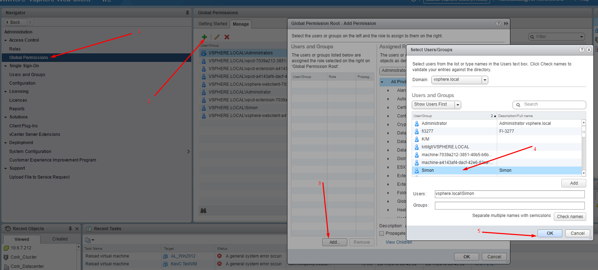Close the Recent Objects panel

(x=77, y=229)
